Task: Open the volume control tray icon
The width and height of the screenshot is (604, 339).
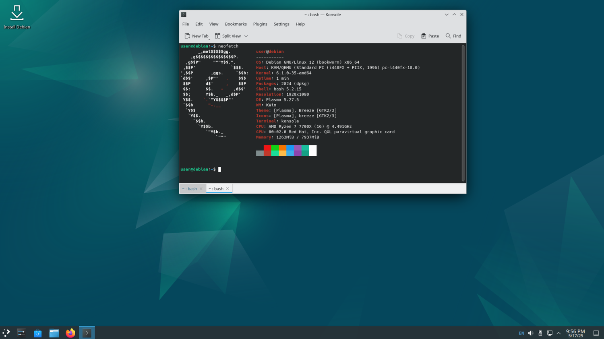Action: tap(531, 333)
